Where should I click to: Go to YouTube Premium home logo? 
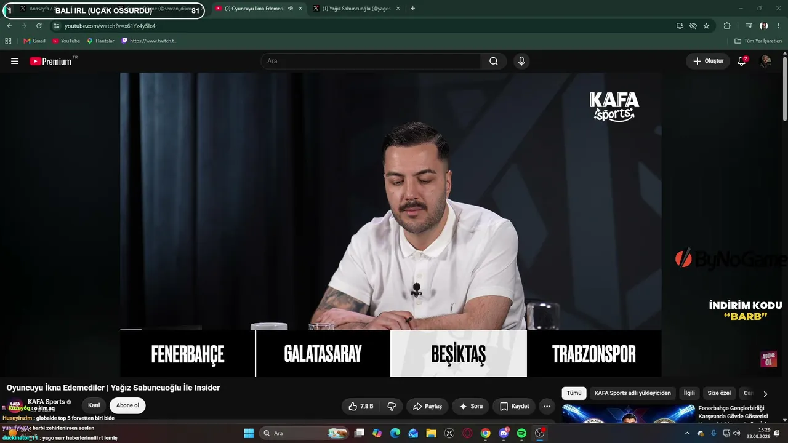[x=50, y=61]
